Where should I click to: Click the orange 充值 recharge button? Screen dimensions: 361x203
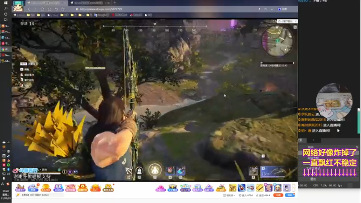click(x=278, y=195)
